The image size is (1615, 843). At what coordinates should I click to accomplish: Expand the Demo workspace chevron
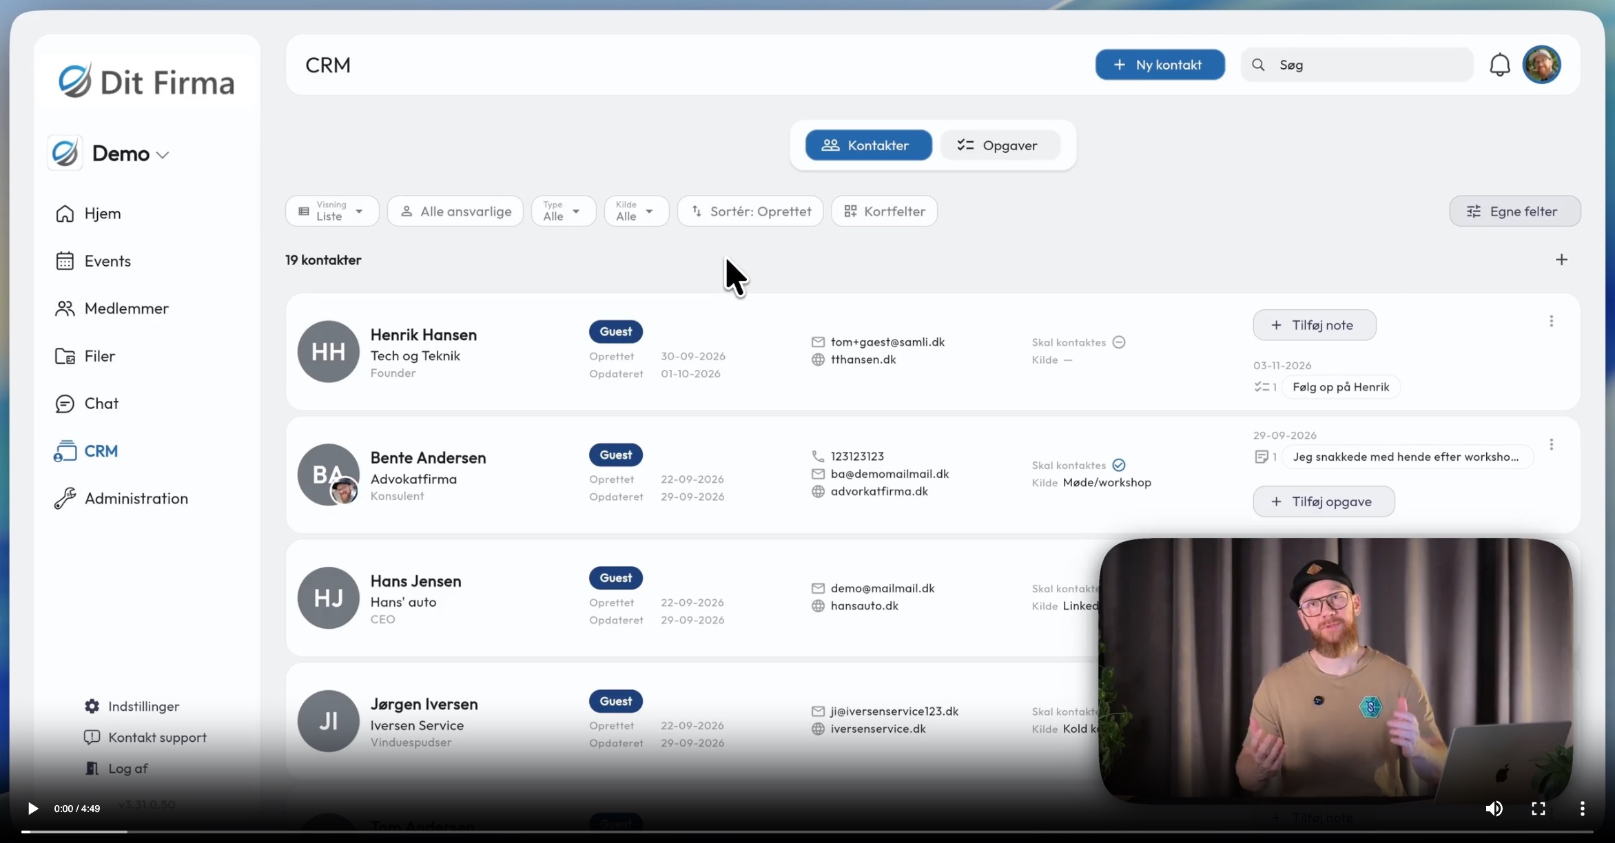pos(163,155)
